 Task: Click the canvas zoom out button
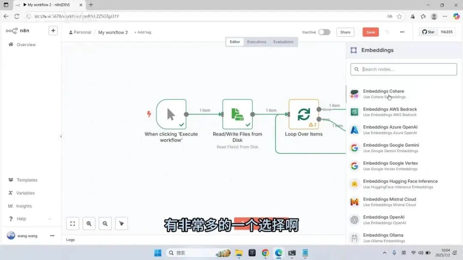(x=105, y=224)
